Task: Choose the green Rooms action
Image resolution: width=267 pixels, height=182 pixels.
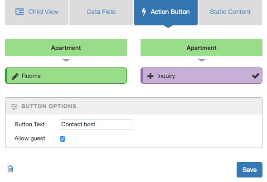Action: coord(66,76)
